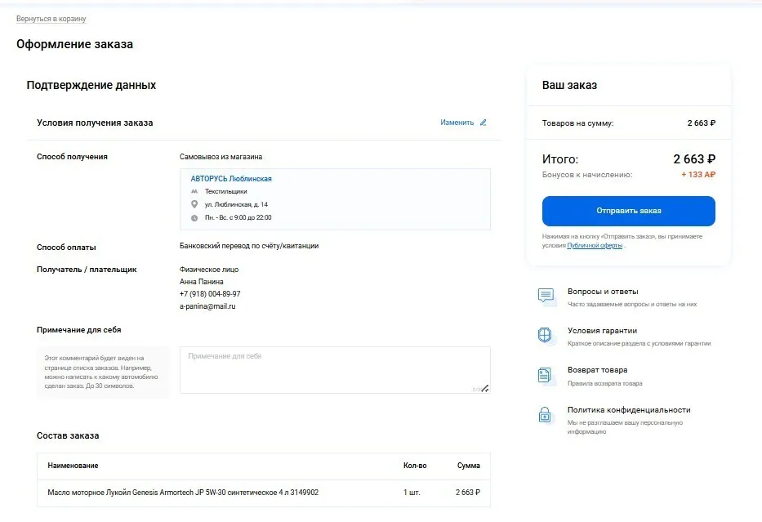Click the metro icon beside Текстильщики
Viewport: 762px width, 522px height.
coord(194,191)
